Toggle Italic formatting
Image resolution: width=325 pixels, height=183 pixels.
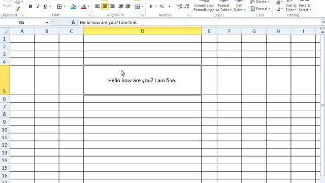[x=38, y=7]
